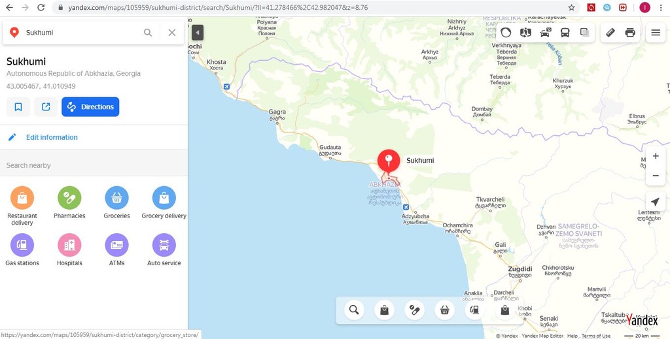Click the Senaki town label
This screenshot has height=339, width=670.
[x=549, y=318]
